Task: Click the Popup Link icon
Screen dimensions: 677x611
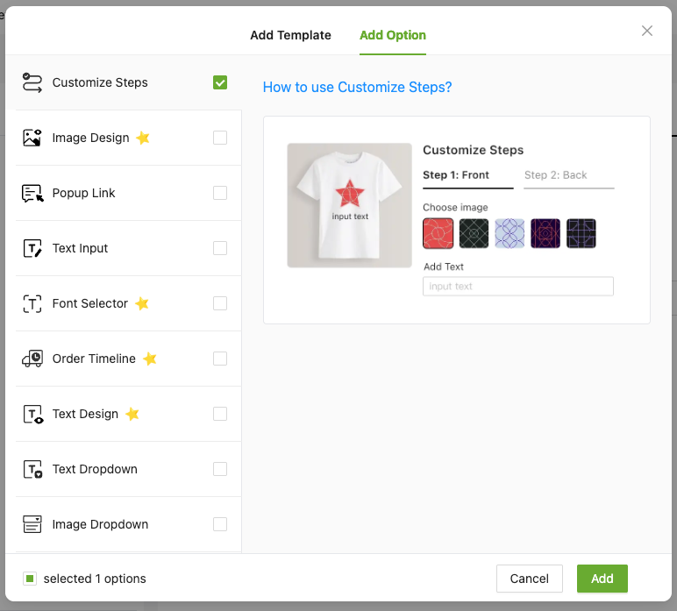Action: pyautogui.click(x=32, y=193)
